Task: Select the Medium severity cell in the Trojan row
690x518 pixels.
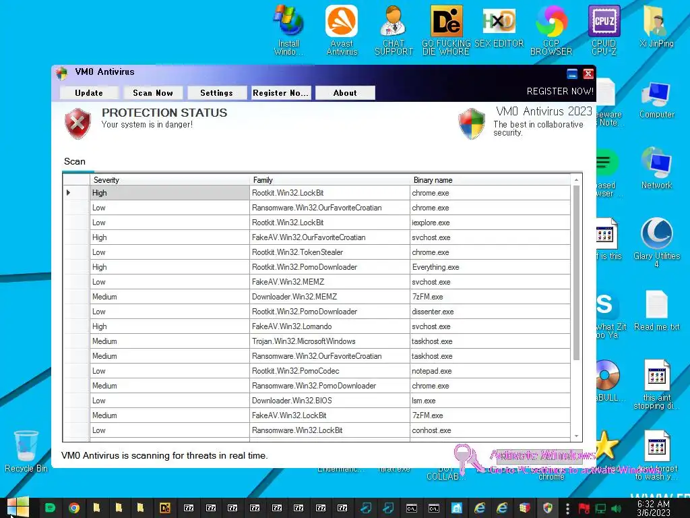Action: pos(169,341)
